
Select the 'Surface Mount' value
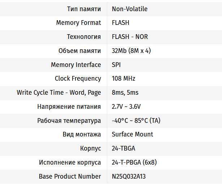click(x=132, y=134)
